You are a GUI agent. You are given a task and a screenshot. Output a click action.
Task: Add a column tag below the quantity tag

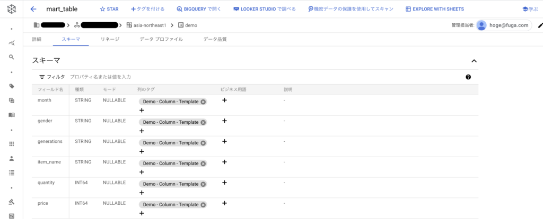(141, 193)
